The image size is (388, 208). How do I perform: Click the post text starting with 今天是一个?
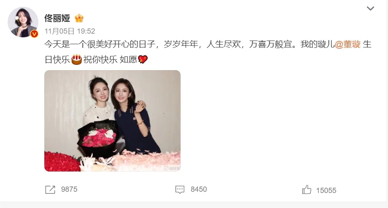208,52
